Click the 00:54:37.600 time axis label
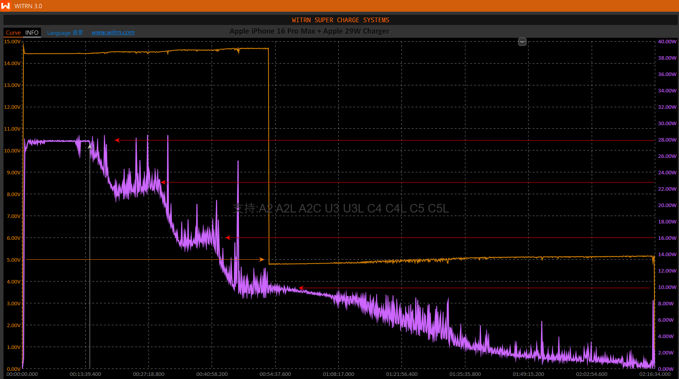This screenshot has width=679, height=379. point(275,374)
